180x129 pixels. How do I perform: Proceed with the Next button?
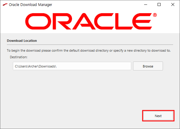158,116
